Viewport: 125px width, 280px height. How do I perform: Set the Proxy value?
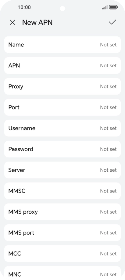click(62, 86)
